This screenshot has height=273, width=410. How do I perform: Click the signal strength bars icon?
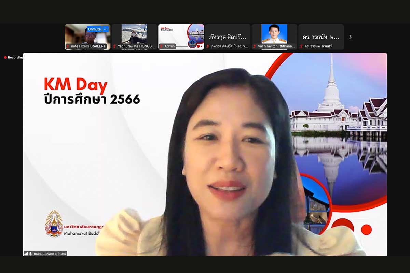click(x=26, y=254)
